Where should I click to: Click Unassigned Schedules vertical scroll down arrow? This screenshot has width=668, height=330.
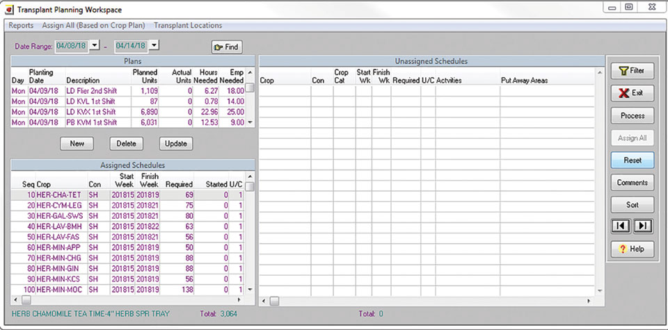click(600, 291)
